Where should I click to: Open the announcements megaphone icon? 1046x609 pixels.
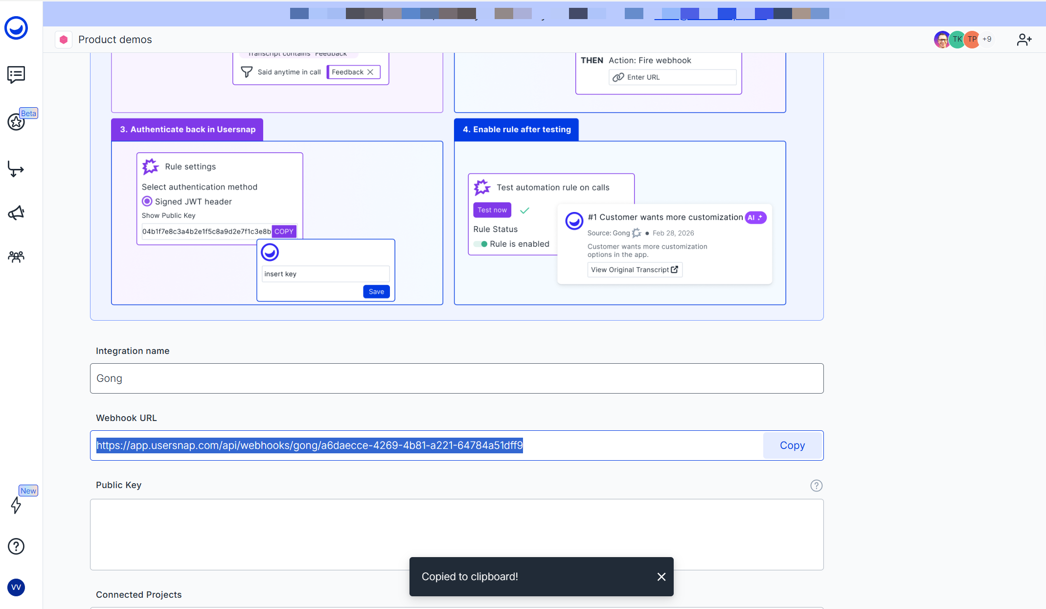16,213
